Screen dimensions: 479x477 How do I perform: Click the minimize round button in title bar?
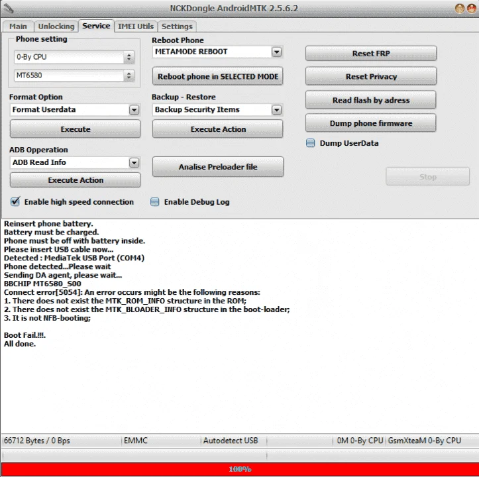click(x=460, y=8)
